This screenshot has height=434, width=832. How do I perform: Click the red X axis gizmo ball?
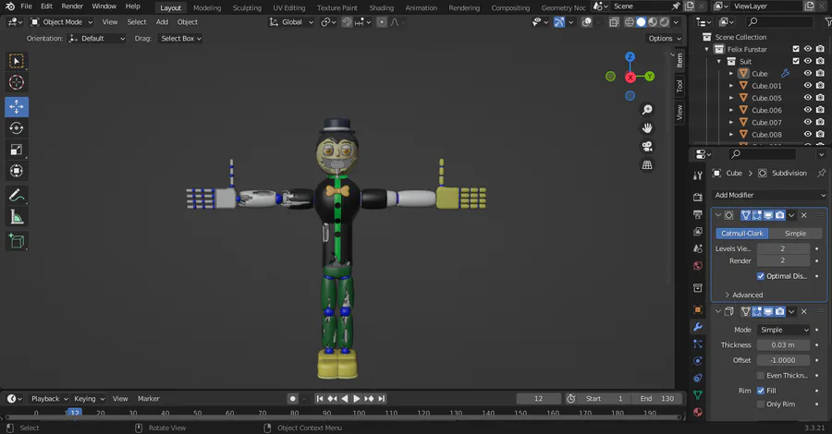pos(630,78)
